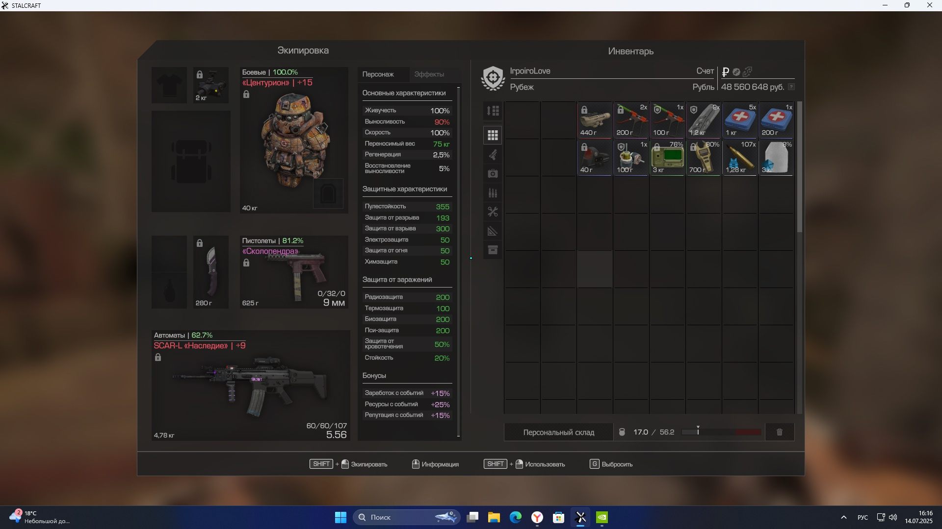This screenshot has height=529, width=942.
Task: Open the NVIDIA app in the taskbar
Action: (602, 517)
